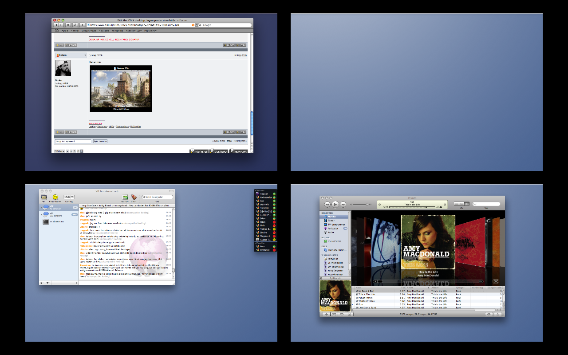Uncheck the Youth of Today song checkbox

pyautogui.click(x=357, y=301)
